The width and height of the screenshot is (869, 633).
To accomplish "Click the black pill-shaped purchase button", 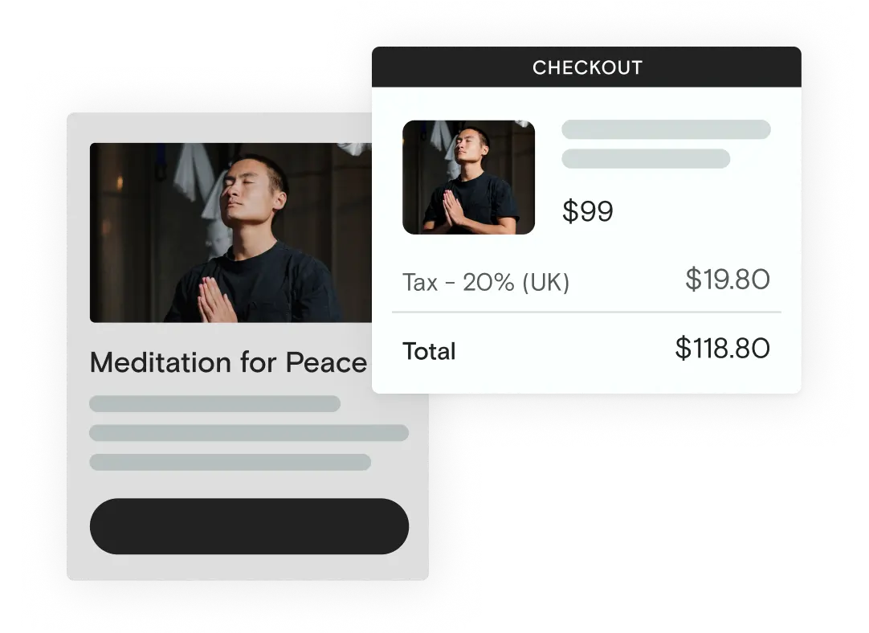I will (250, 526).
